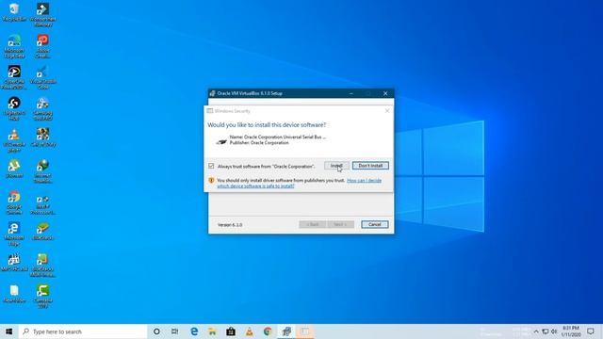Open the taskbar clock and date
Viewport: 603px width, 339px height.
pyautogui.click(x=571, y=331)
